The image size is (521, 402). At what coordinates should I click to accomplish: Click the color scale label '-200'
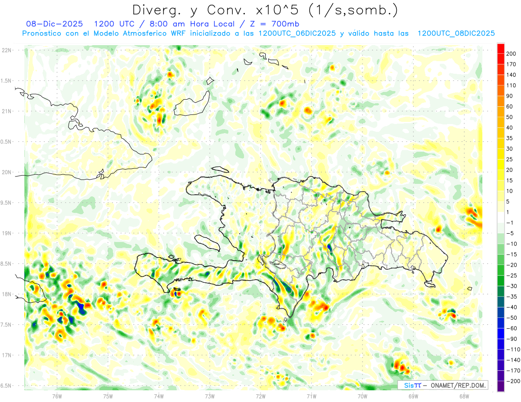coord(513,381)
